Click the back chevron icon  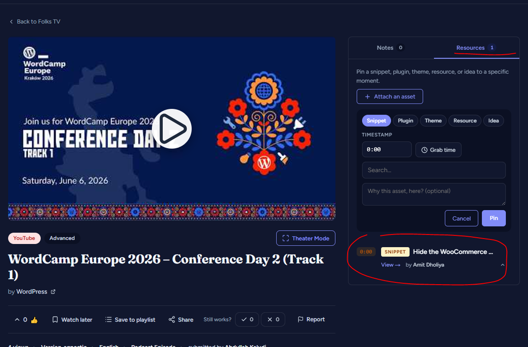click(x=11, y=22)
